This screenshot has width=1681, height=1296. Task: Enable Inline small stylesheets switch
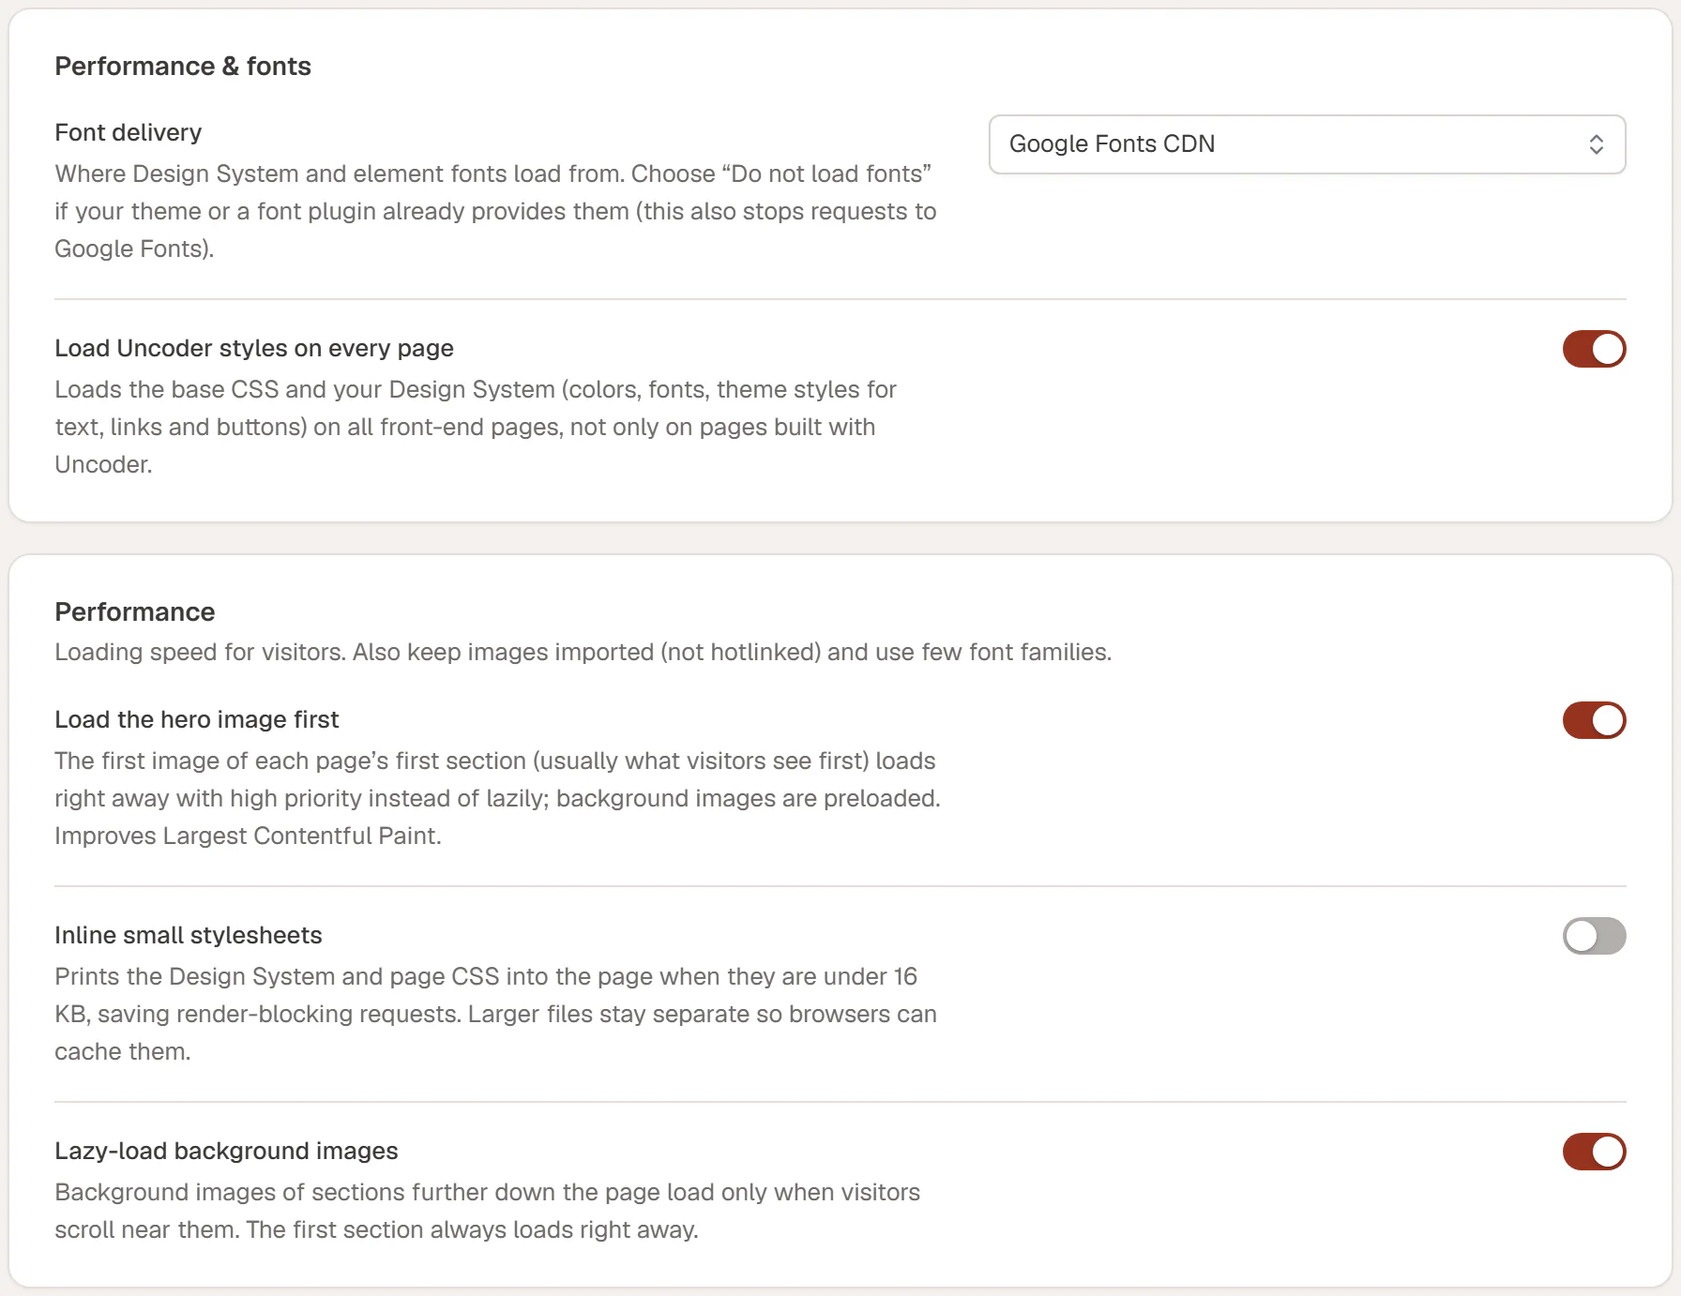coord(1594,936)
